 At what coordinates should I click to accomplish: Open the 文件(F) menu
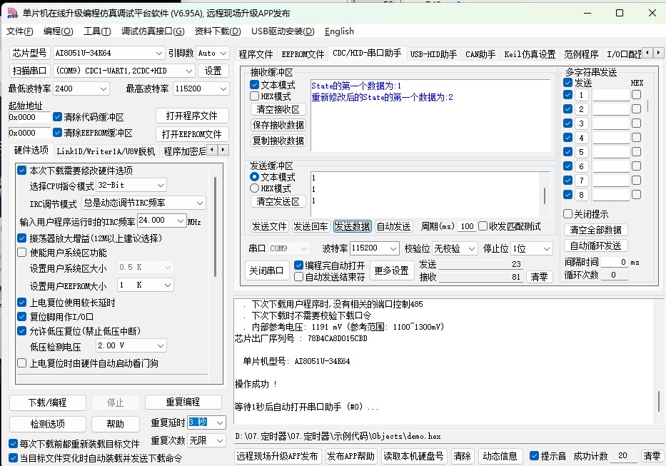click(19, 31)
